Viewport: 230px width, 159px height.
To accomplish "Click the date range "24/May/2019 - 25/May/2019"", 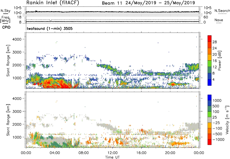I will 160,3.
